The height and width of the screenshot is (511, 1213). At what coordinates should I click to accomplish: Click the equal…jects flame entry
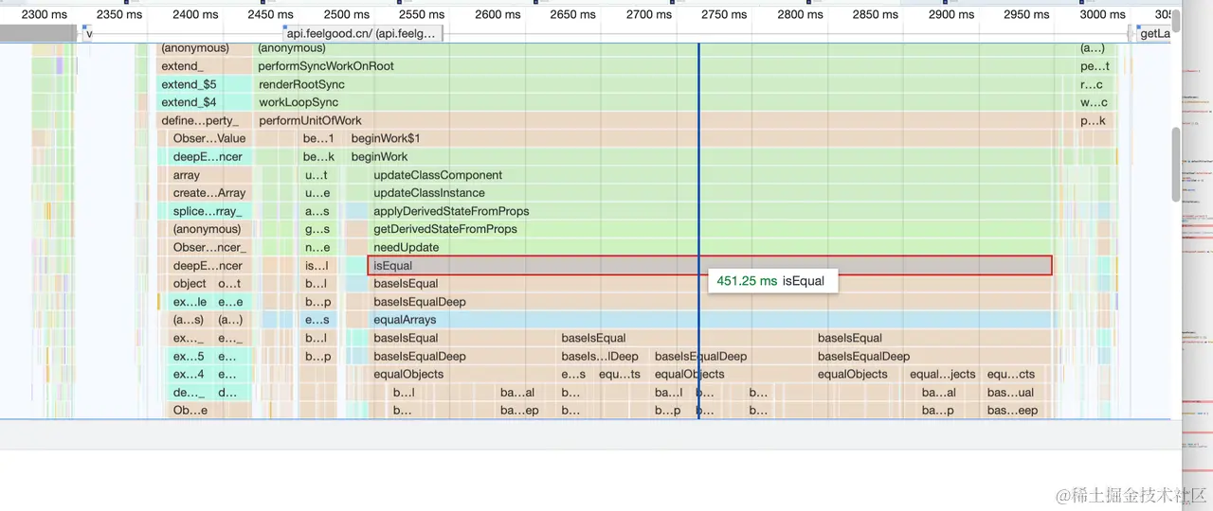[x=942, y=374]
